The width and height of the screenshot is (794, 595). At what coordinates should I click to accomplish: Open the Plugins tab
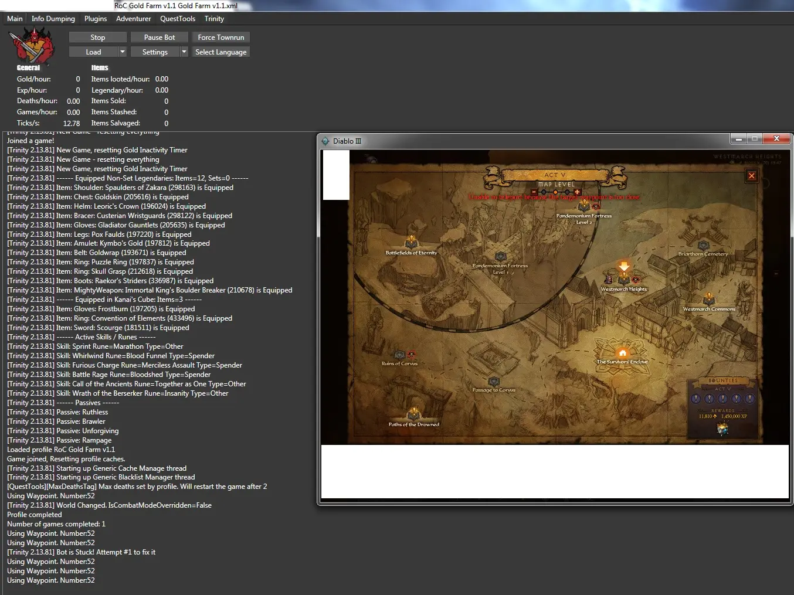coord(96,19)
